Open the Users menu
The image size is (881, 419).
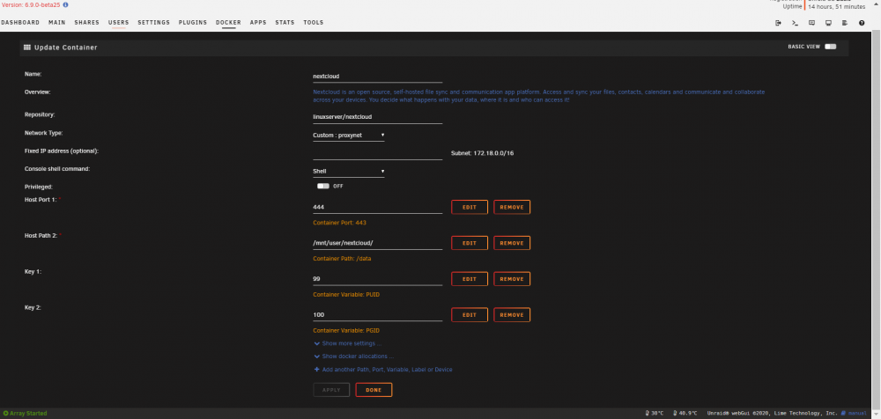pyautogui.click(x=119, y=23)
